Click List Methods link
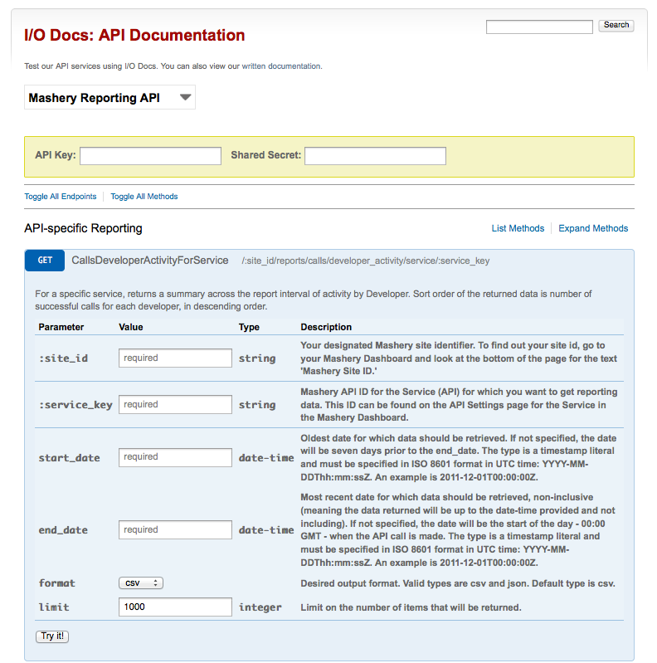657x663 pixels. click(x=518, y=228)
